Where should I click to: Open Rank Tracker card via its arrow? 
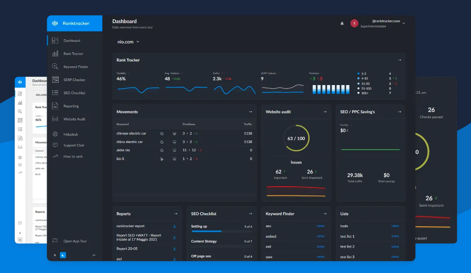(399, 60)
